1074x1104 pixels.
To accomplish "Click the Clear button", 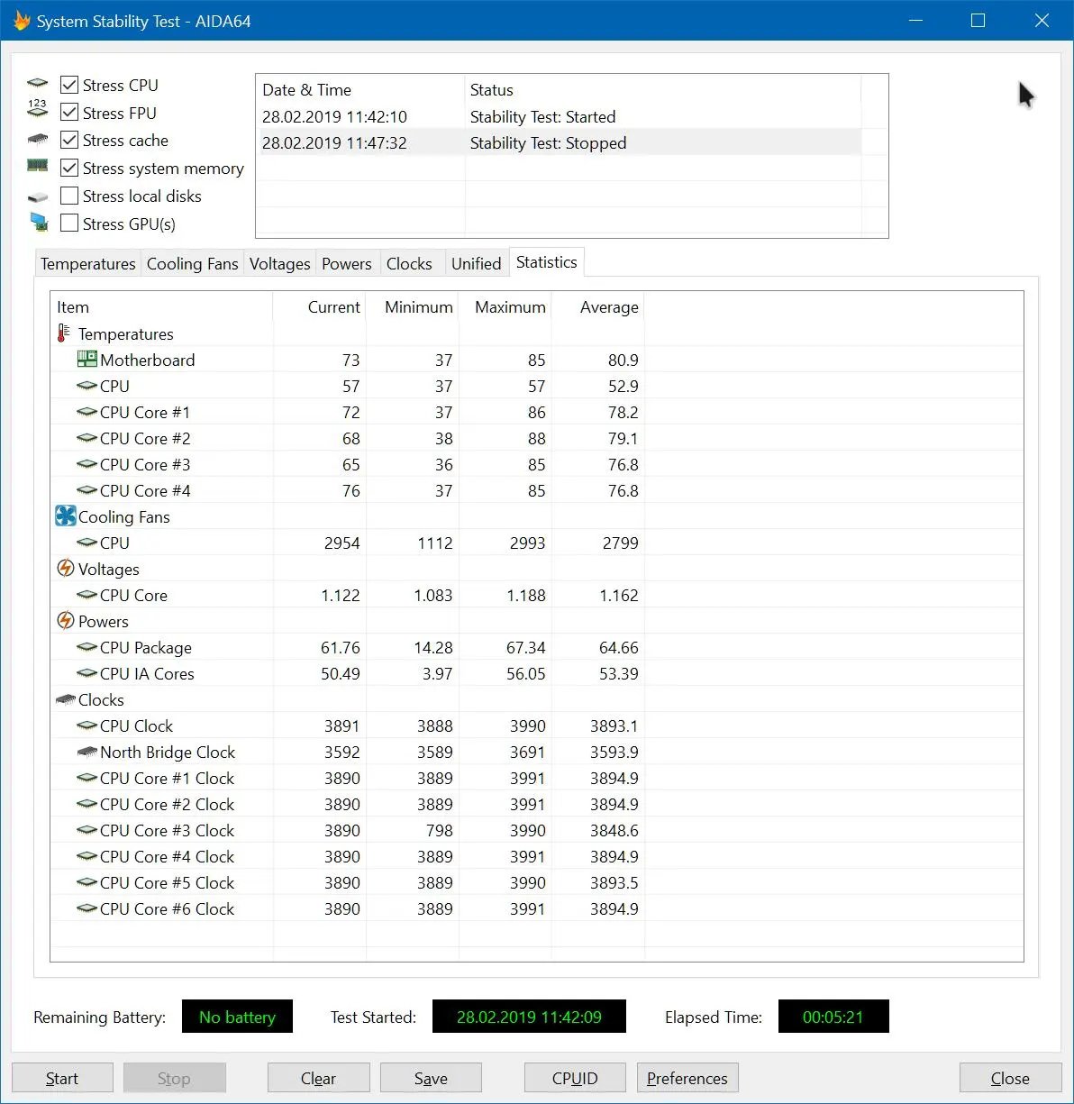I will click(318, 1078).
